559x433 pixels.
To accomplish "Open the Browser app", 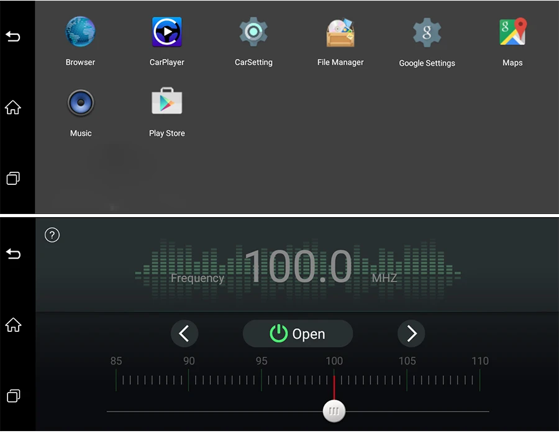I will pos(80,32).
